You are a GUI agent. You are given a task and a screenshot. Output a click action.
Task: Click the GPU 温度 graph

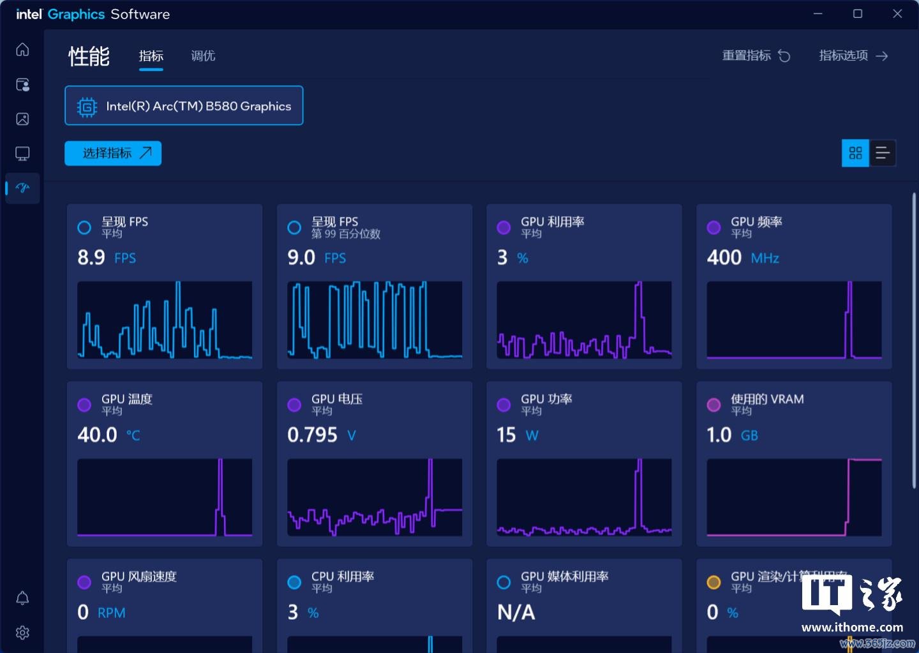(x=165, y=497)
